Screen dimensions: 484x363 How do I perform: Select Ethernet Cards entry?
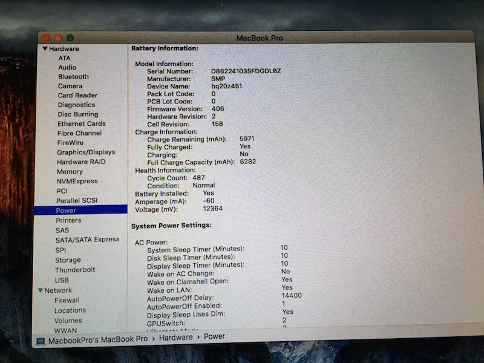82,124
